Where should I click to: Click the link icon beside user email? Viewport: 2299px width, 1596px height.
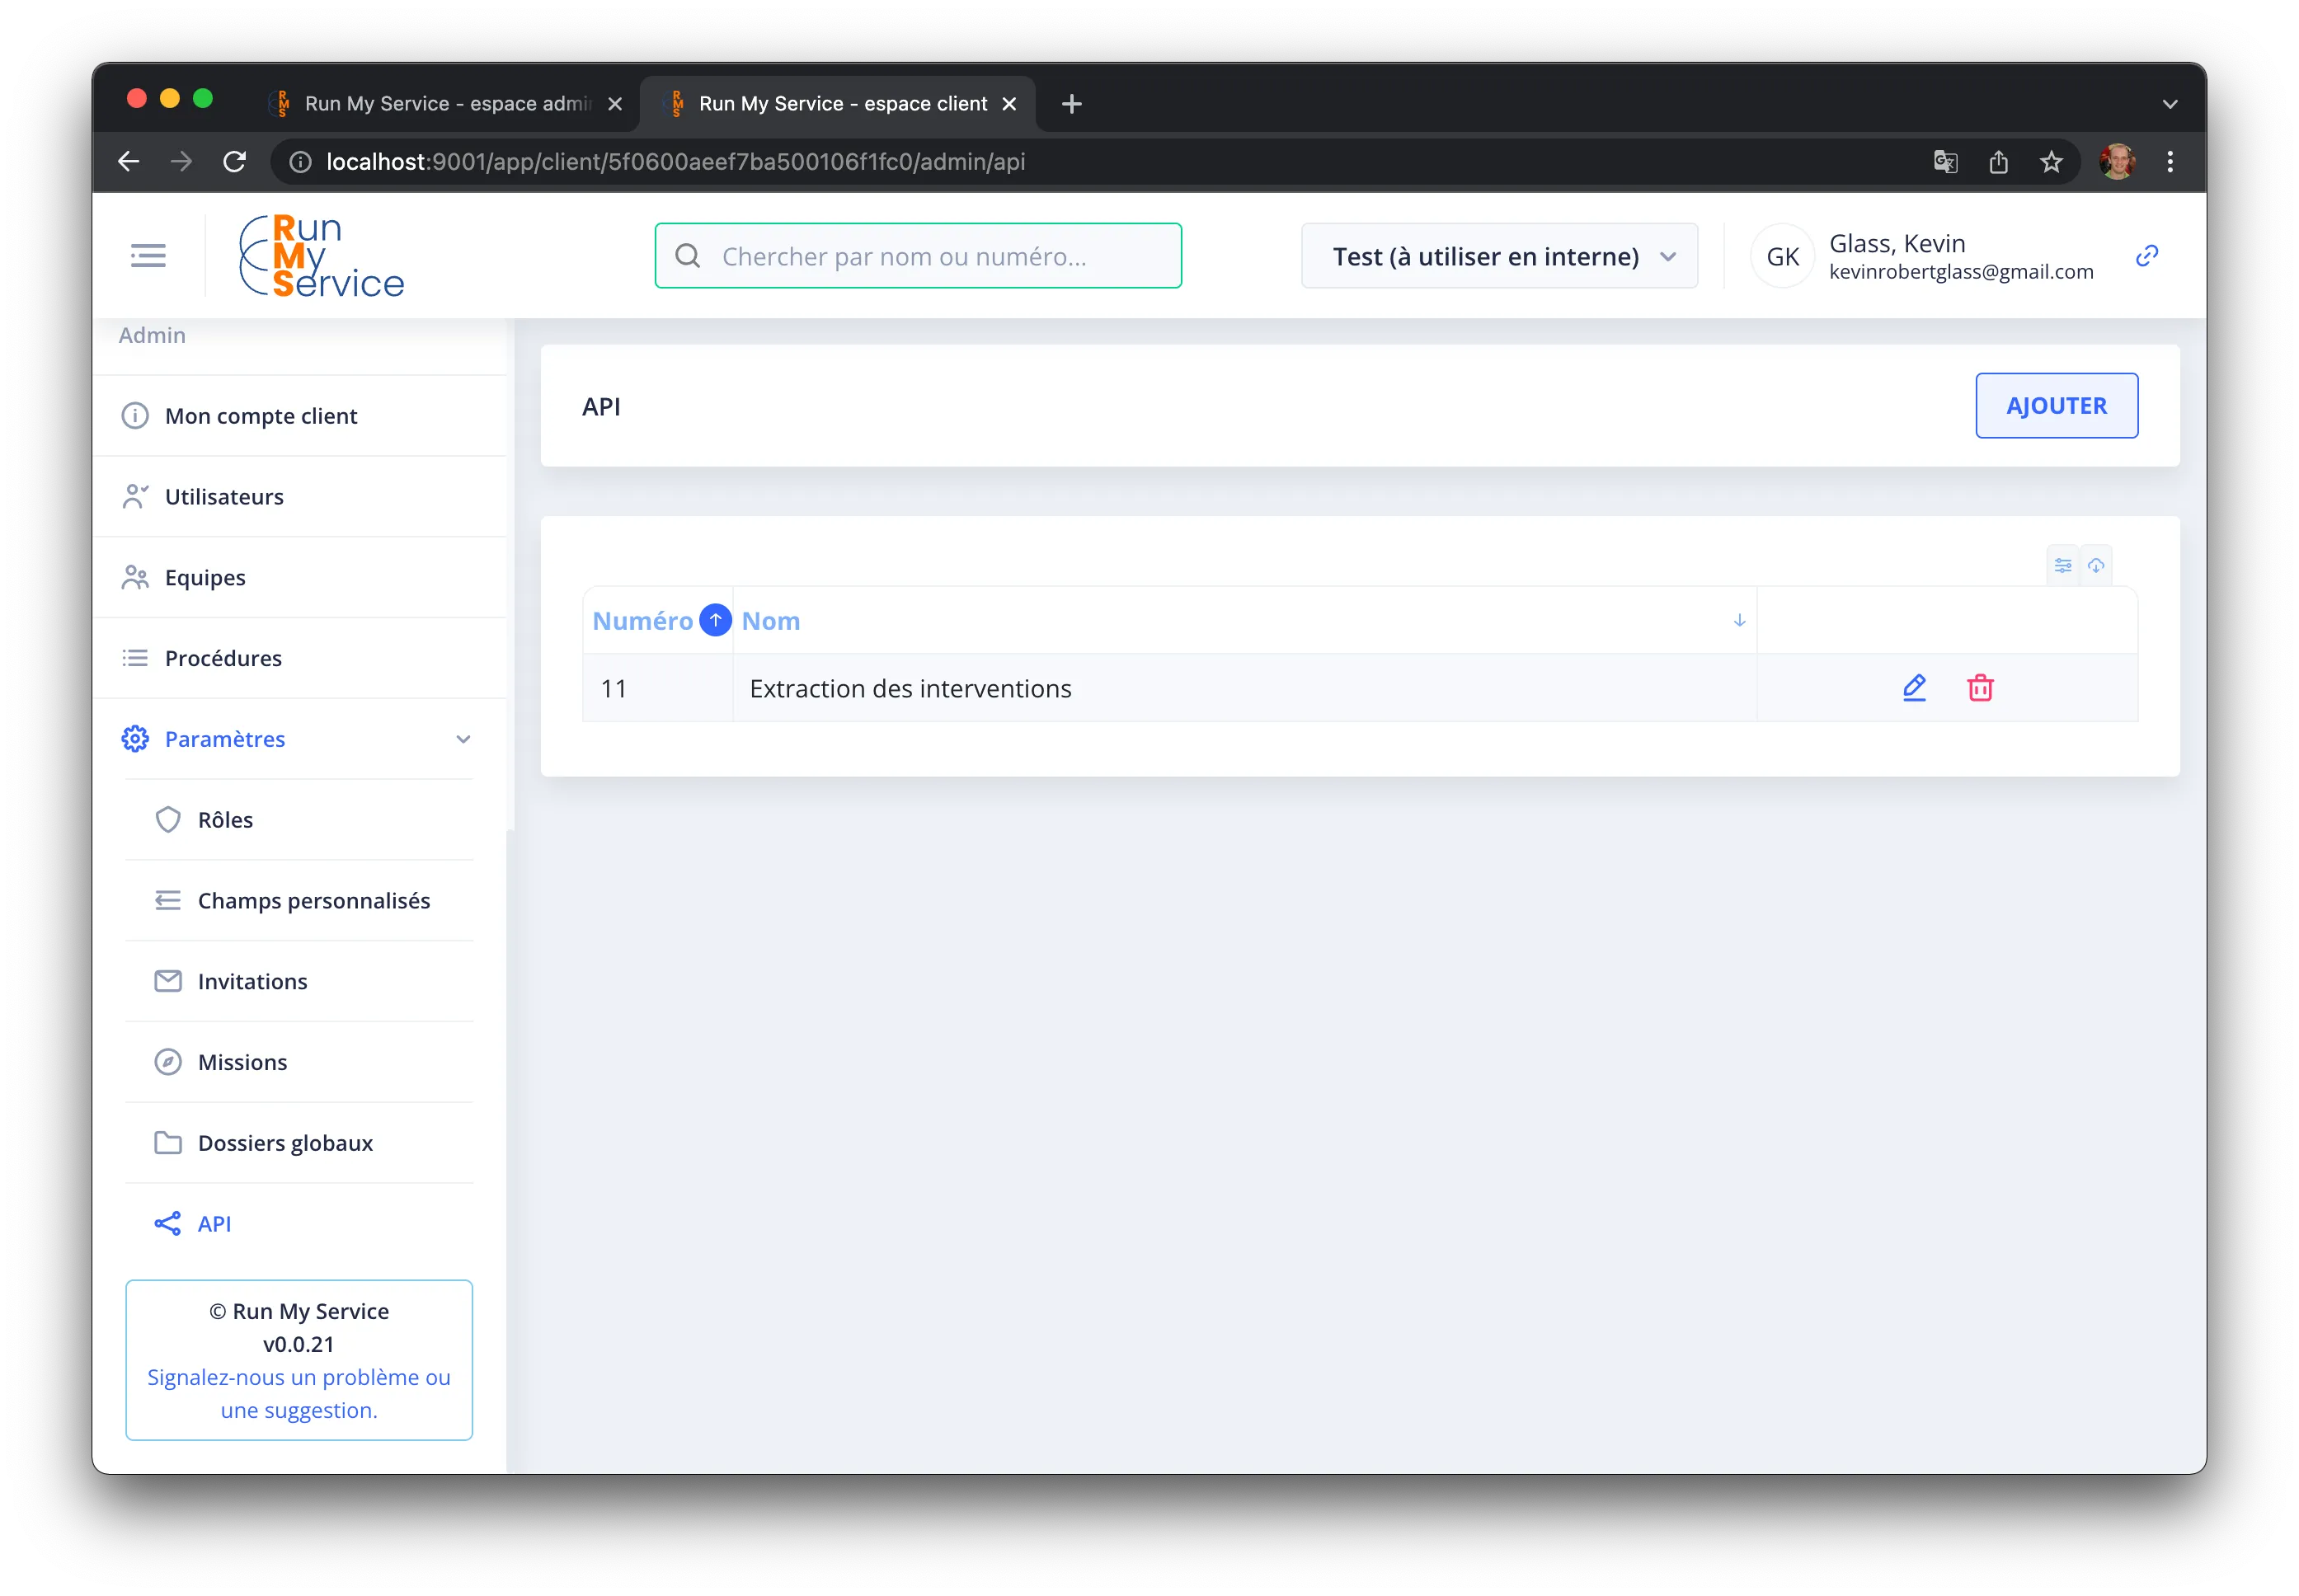[2146, 256]
